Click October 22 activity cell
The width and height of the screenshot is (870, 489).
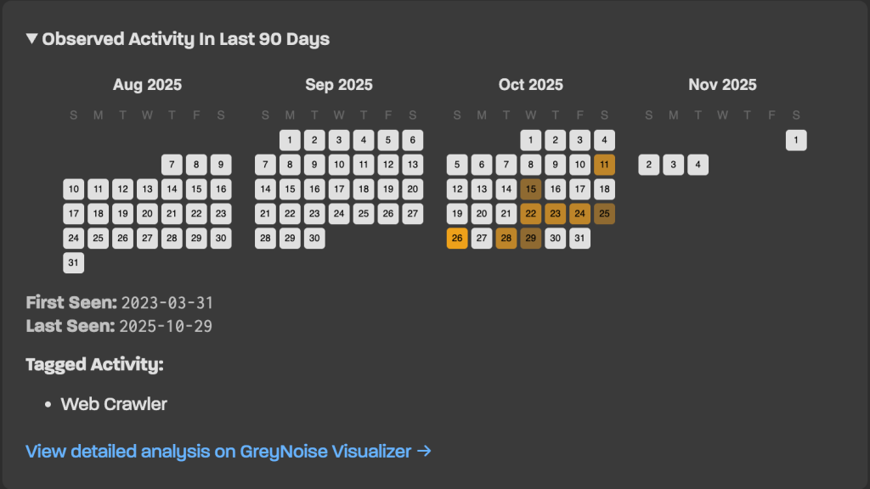(531, 214)
